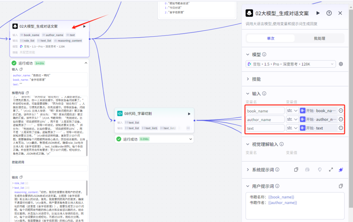Click the lightbulb icon in 系统提示词 row
The image size is (353, 222).
319,170
